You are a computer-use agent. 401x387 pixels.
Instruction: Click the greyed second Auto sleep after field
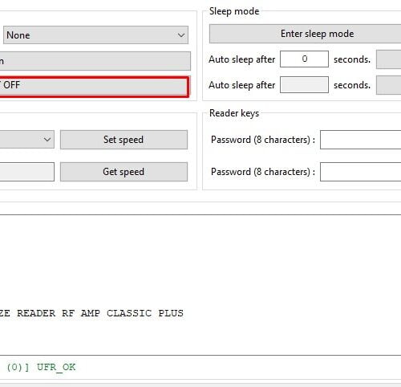point(304,85)
